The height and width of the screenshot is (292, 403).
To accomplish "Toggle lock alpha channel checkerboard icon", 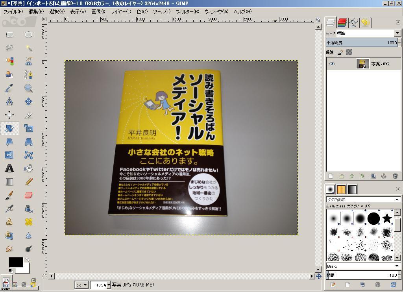I will pyautogui.click(x=349, y=52).
